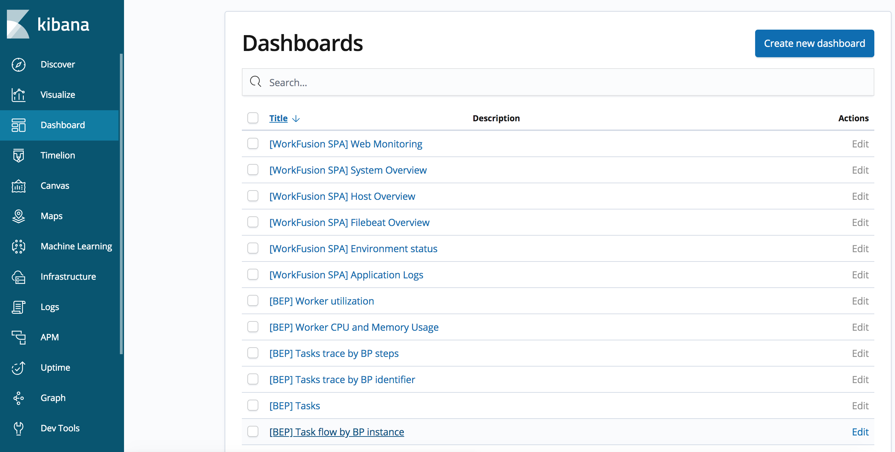Screen dimensions: 895x452
Task: Click the Kibana logo icon
Action: click(18, 24)
